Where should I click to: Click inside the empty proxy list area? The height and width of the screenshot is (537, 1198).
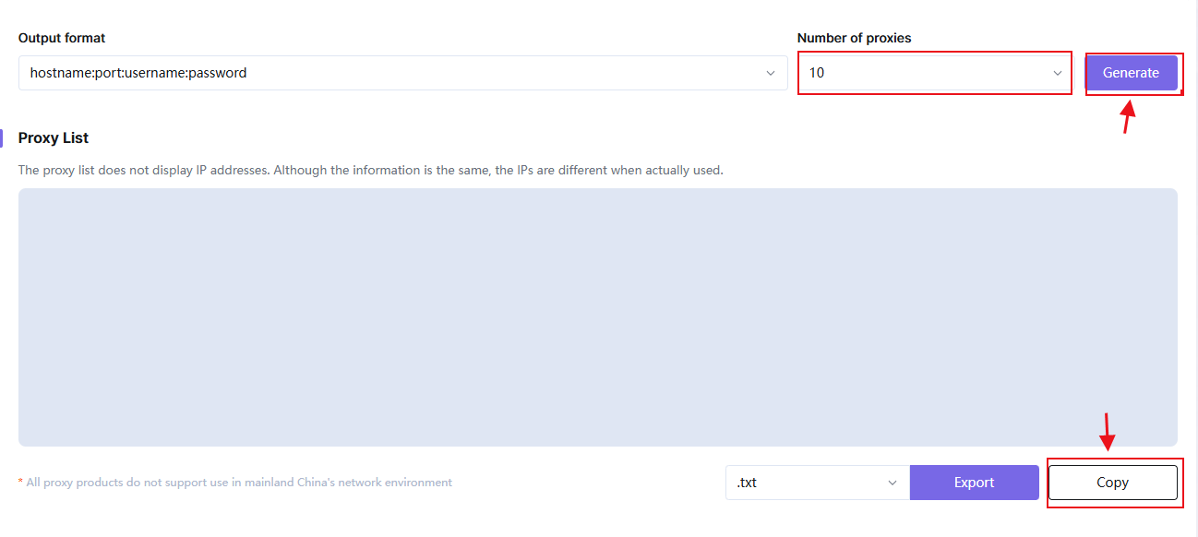(x=597, y=317)
